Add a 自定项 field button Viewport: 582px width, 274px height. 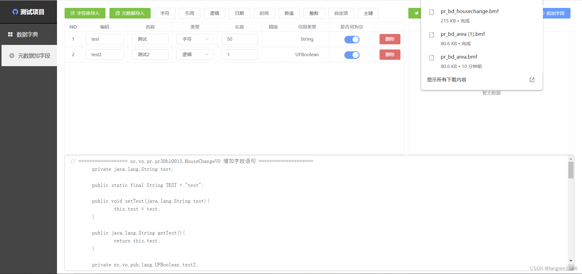click(341, 13)
